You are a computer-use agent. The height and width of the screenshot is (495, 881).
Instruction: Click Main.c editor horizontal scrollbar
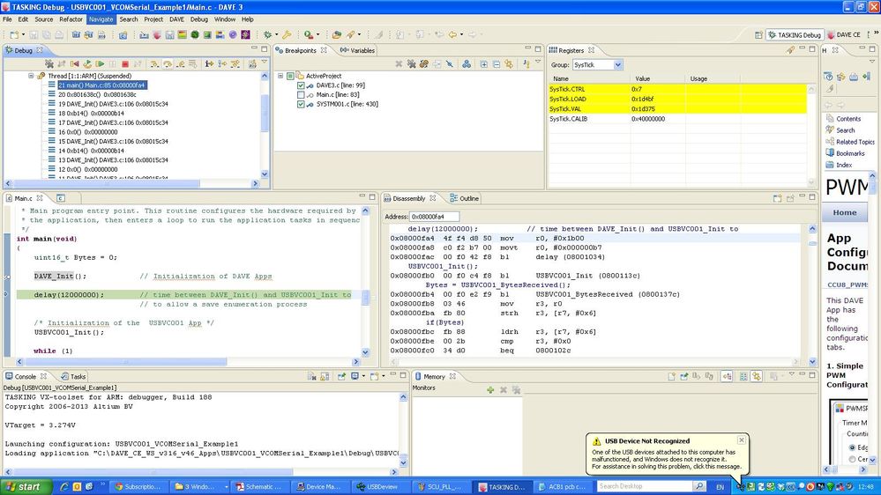(x=188, y=362)
